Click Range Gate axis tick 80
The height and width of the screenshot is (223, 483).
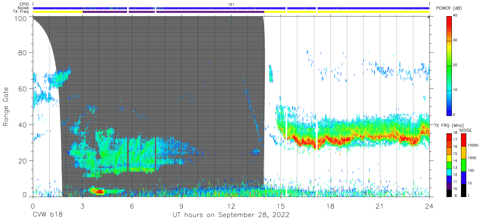[x=22, y=53]
